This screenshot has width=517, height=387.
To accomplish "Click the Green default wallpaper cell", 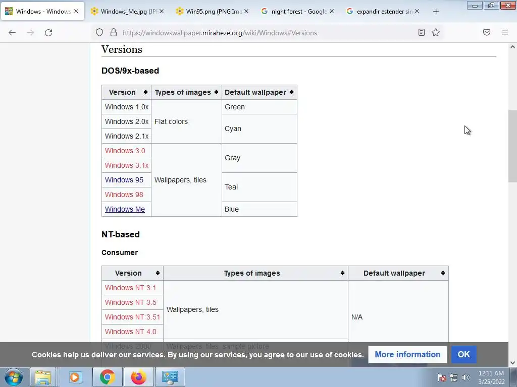I will (x=259, y=107).
